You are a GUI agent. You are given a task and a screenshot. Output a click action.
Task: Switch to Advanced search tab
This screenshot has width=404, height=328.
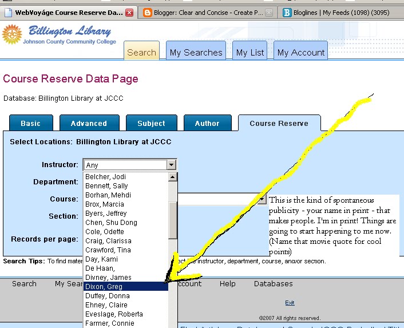tap(89, 123)
